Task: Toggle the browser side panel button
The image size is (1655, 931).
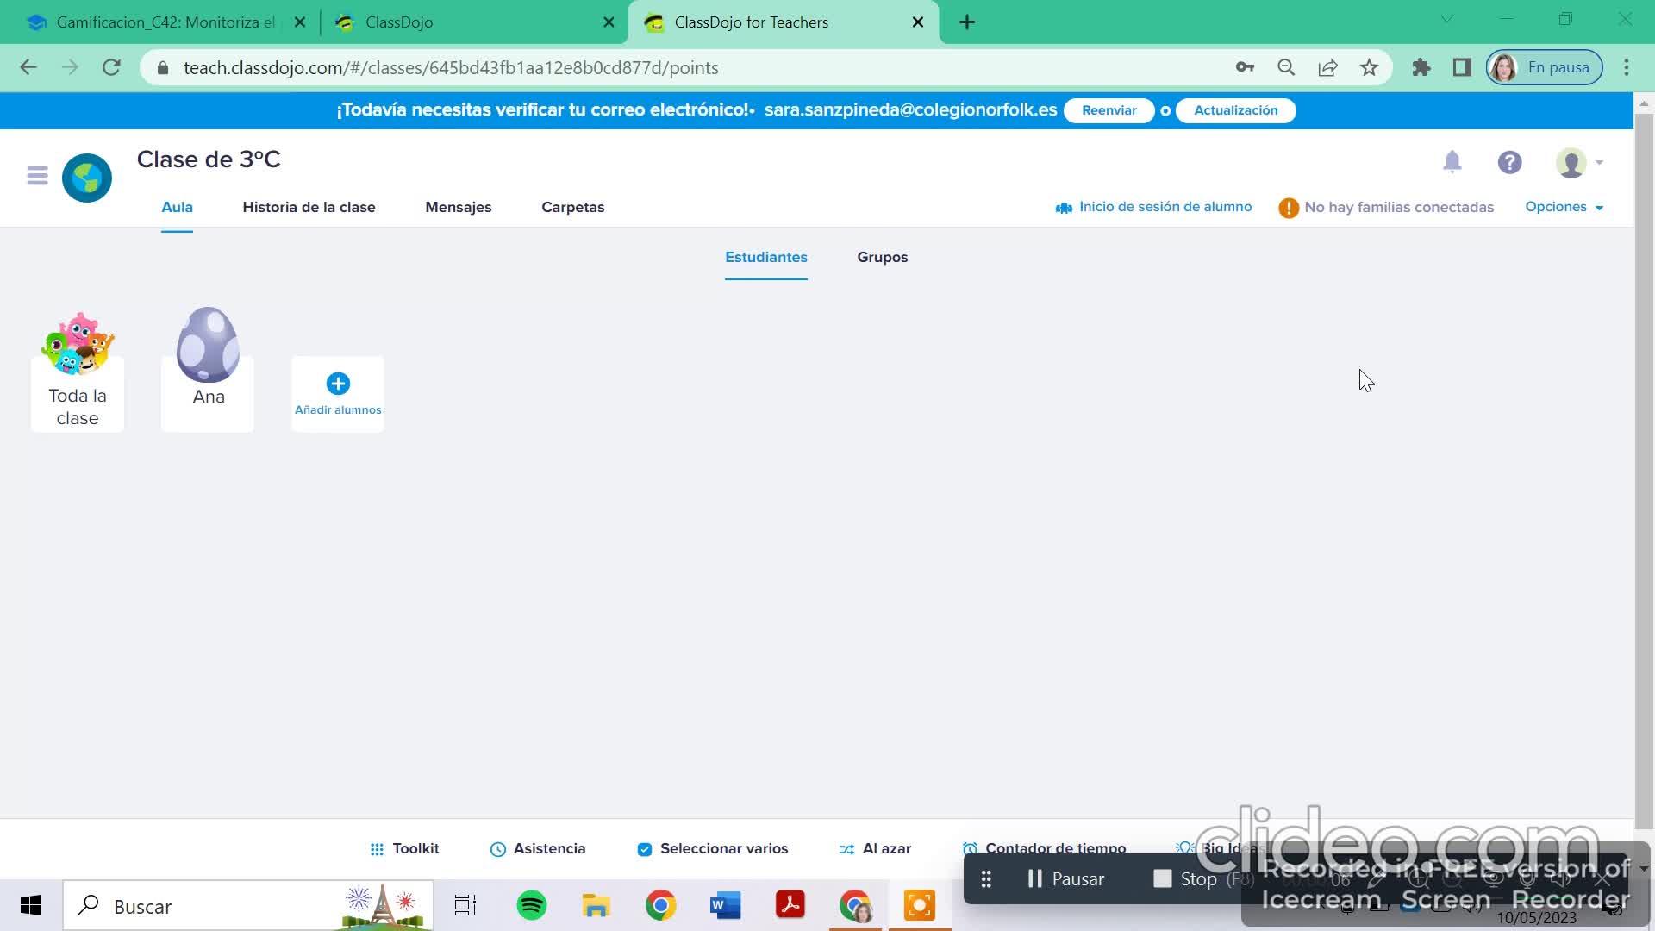Action: click(1462, 67)
